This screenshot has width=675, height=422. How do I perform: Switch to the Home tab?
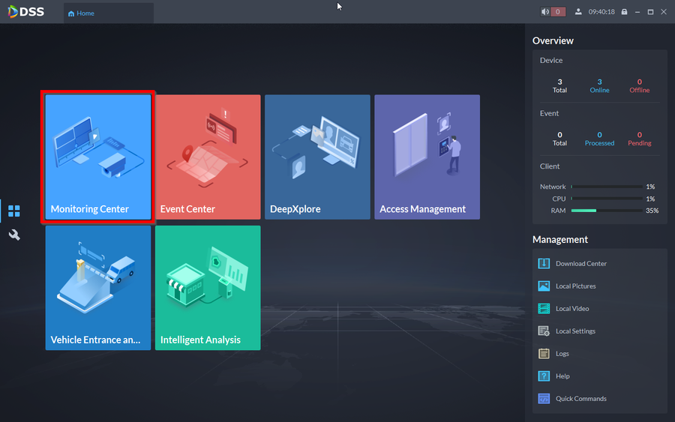(81, 13)
